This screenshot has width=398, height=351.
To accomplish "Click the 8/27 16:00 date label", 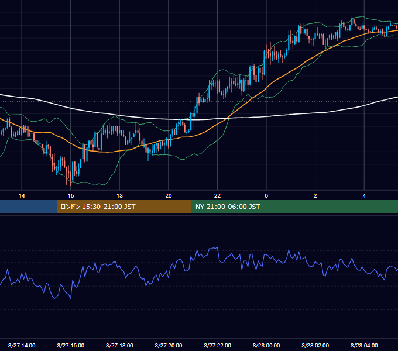I will pos(71,345).
